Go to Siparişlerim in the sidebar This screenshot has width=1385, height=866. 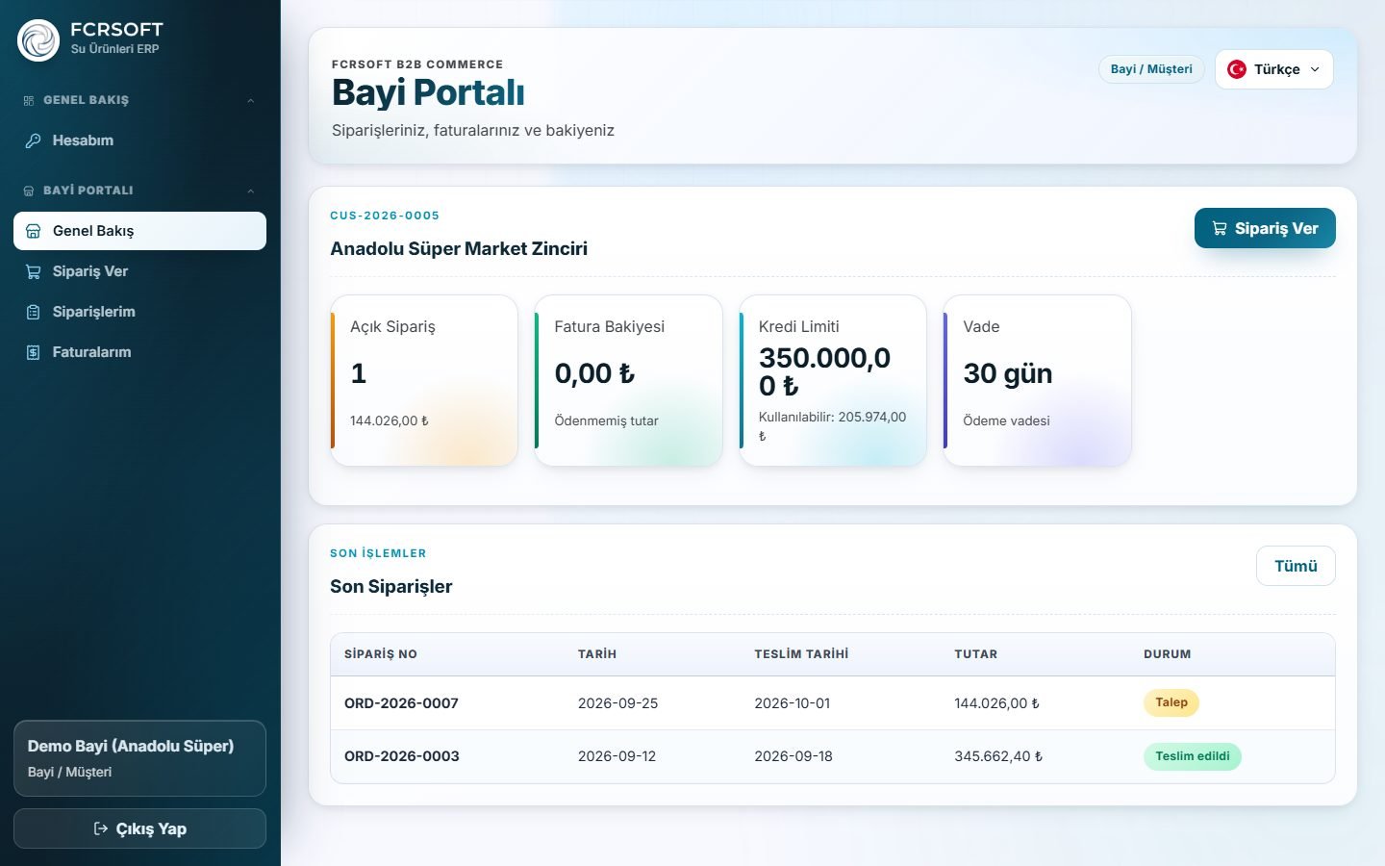click(x=139, y=312)
